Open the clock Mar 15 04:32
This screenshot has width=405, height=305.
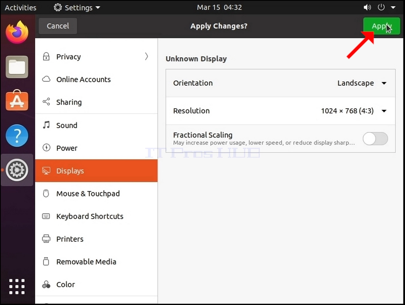219,7
